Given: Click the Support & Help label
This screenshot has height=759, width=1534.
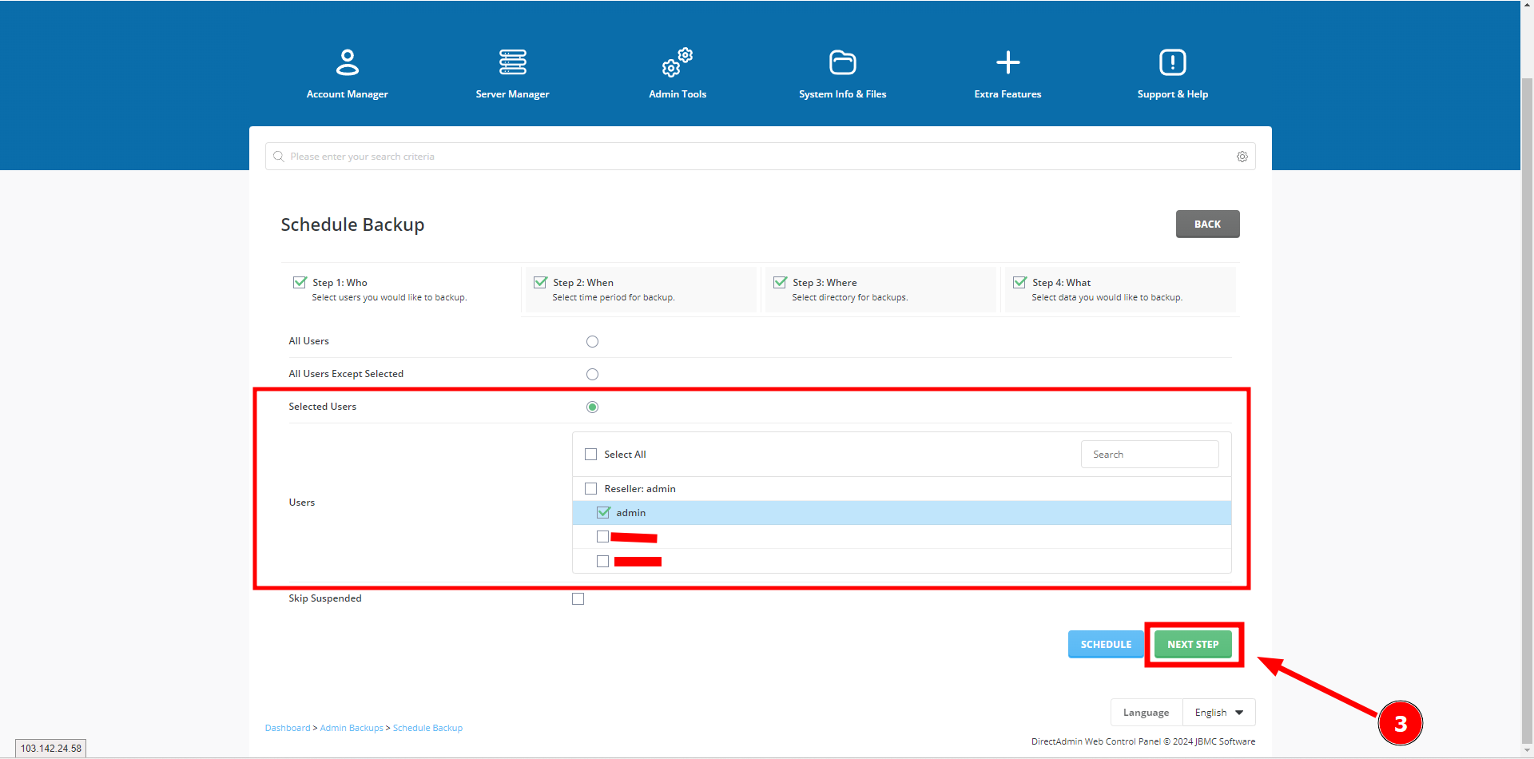Looking at the screenshot, I should coord(1172,94).
